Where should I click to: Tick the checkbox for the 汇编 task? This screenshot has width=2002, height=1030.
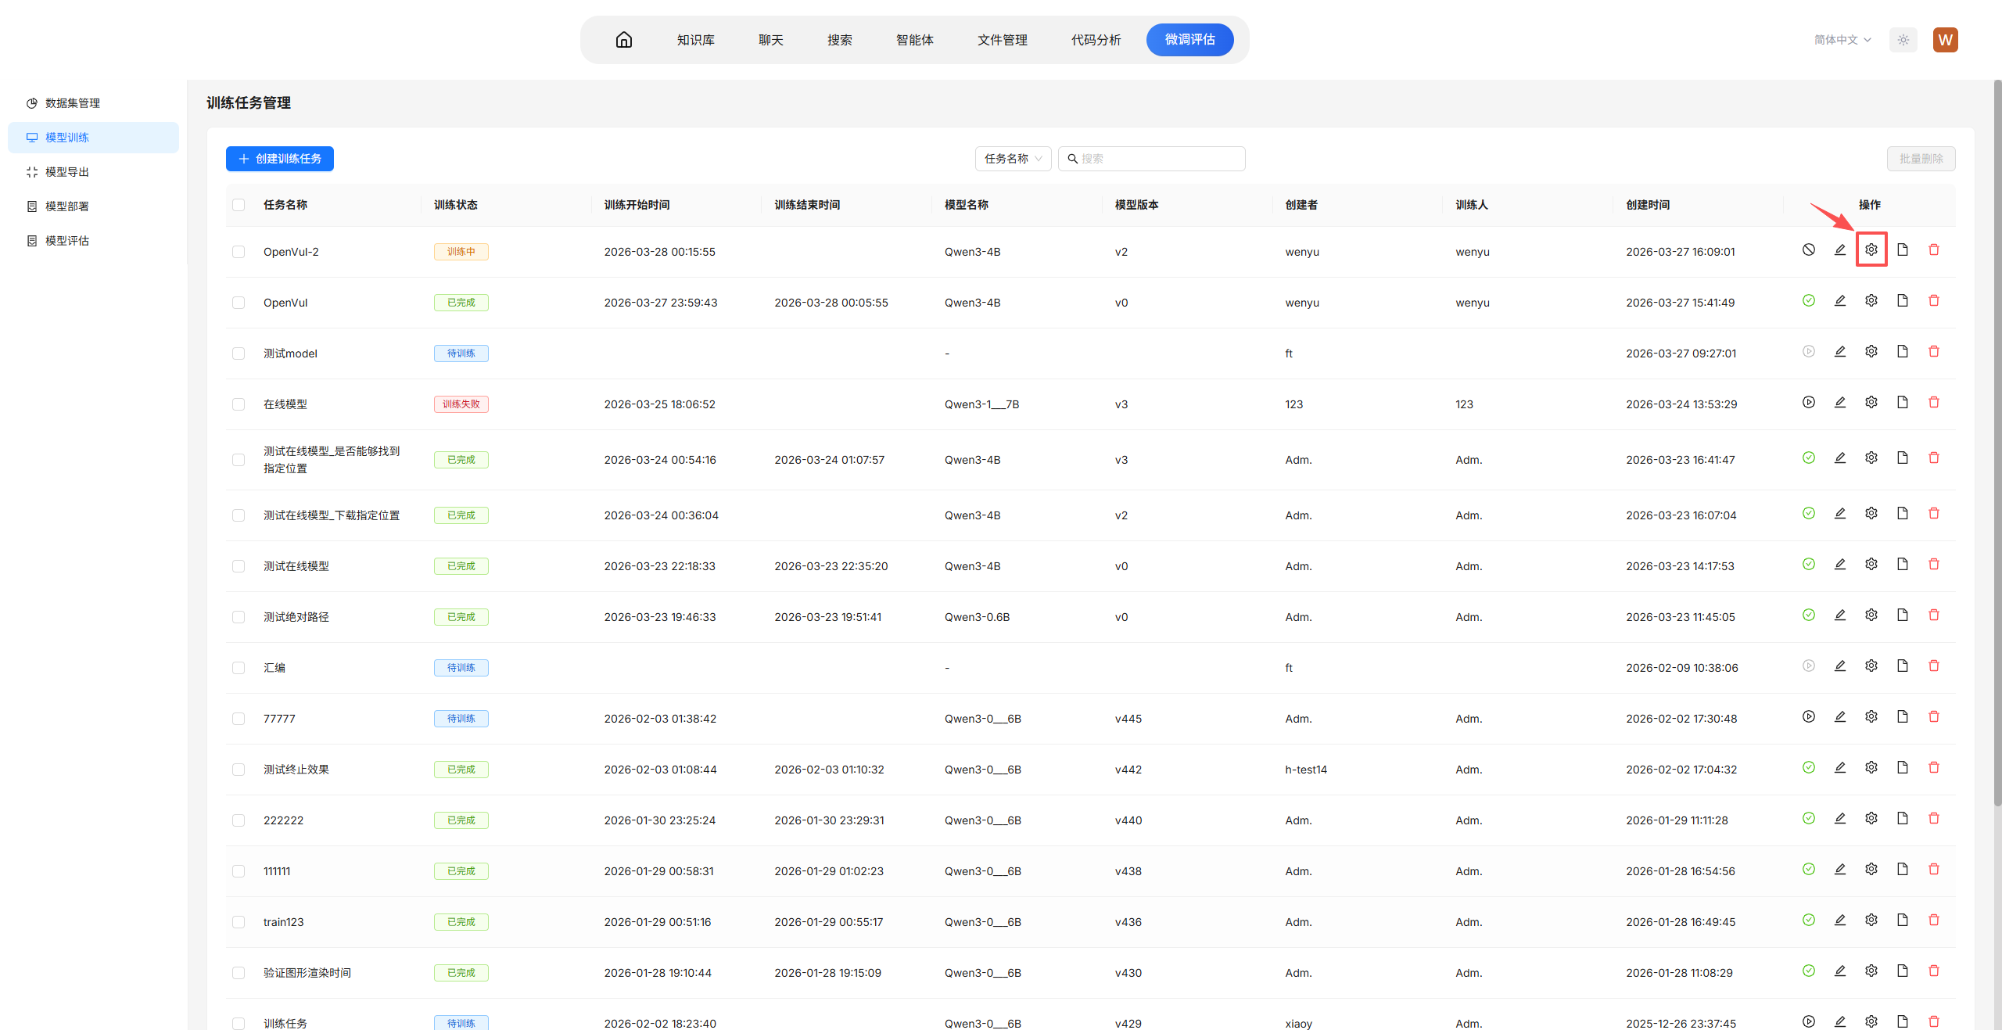click(239, 668)
